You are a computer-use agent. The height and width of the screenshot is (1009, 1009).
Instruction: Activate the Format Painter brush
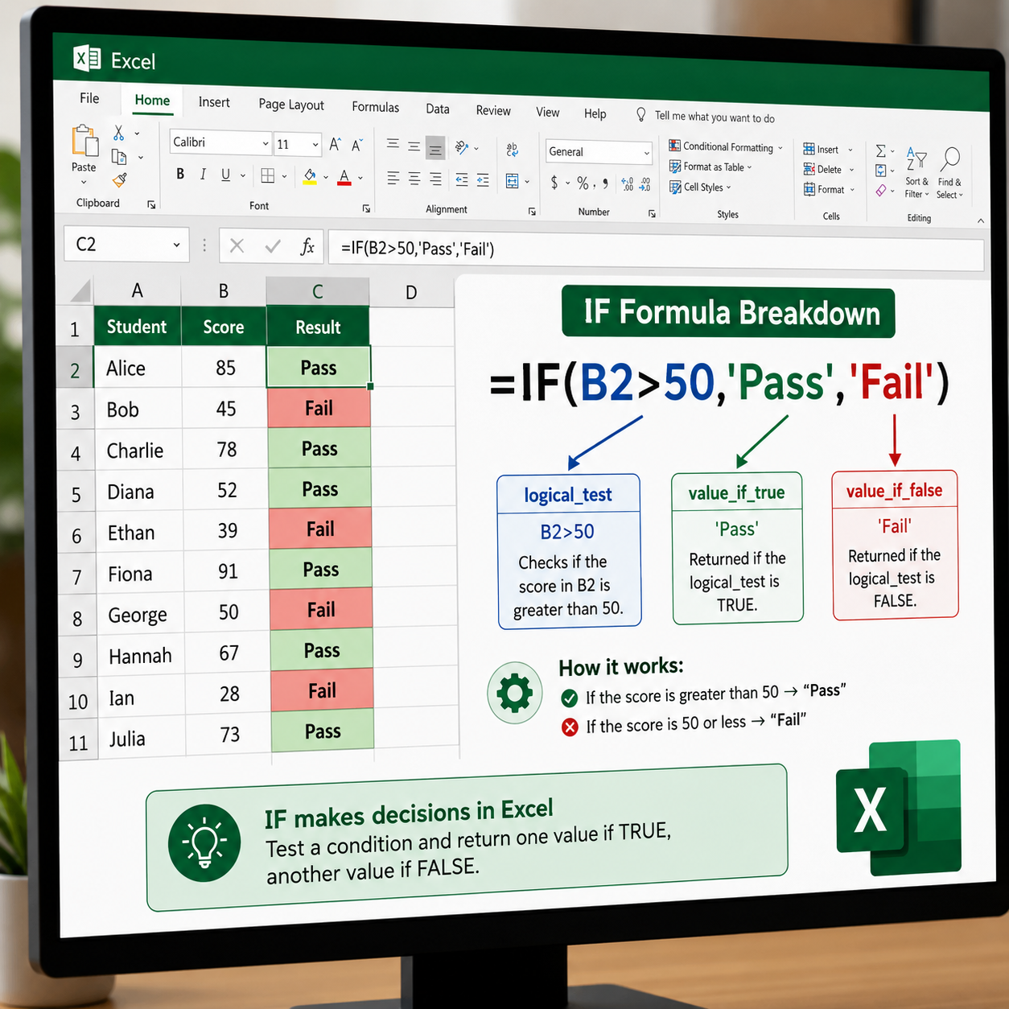pyautogui.click(x=120, y=180)
